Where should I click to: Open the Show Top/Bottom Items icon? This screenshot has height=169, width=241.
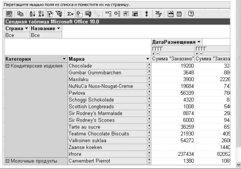tap(59, 14)
